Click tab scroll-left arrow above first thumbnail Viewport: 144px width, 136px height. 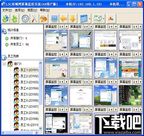pyautogui.click(x=63, y=27)
